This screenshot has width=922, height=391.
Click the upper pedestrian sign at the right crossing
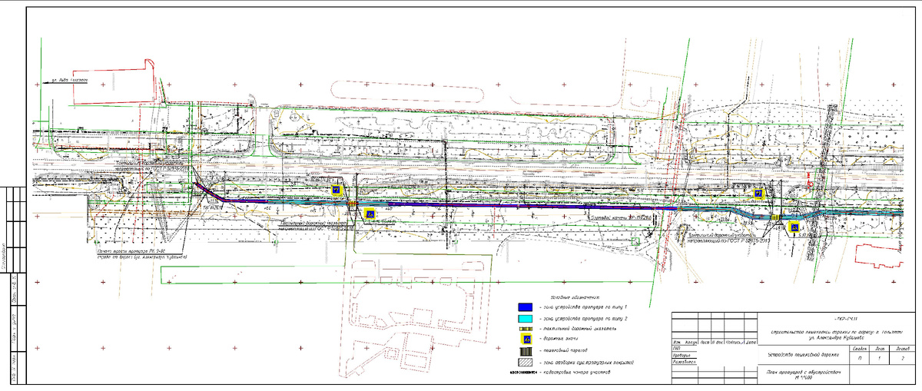tap(758, 193)
